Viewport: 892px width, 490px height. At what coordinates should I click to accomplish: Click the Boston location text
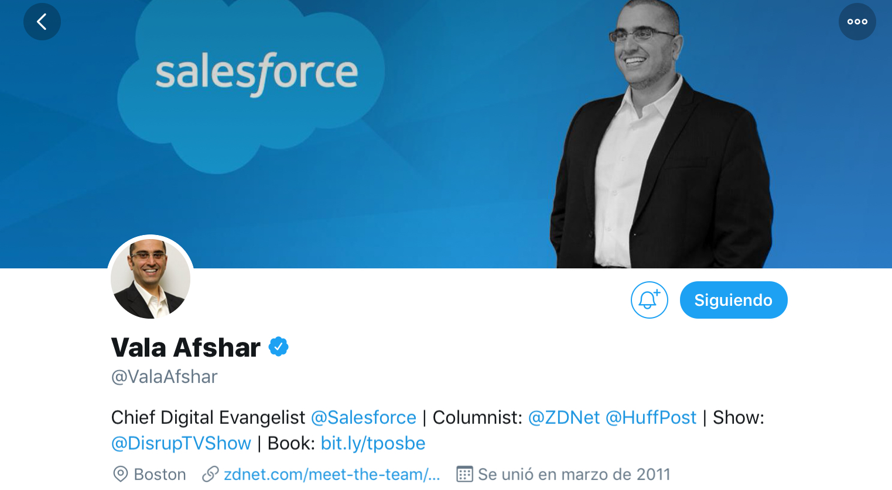(x=160, y=474)
